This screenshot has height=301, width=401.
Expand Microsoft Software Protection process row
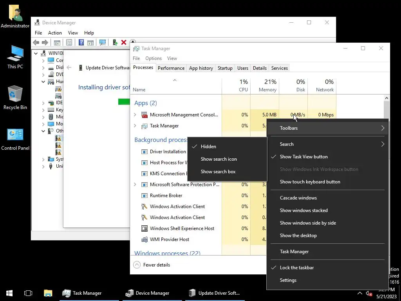click(x=135, y=184)
